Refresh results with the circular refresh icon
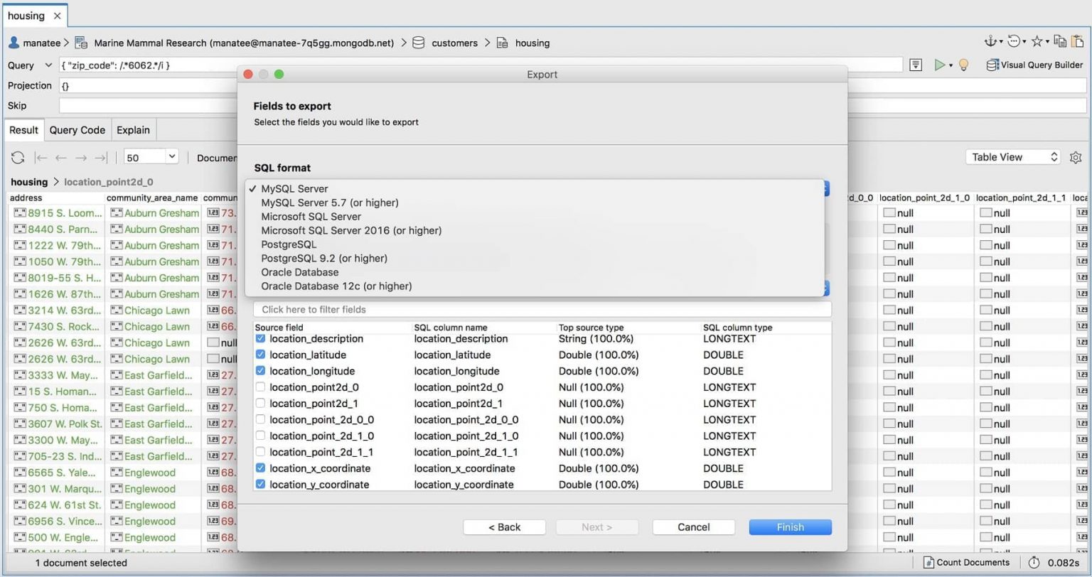 click(x=17, y=158)
